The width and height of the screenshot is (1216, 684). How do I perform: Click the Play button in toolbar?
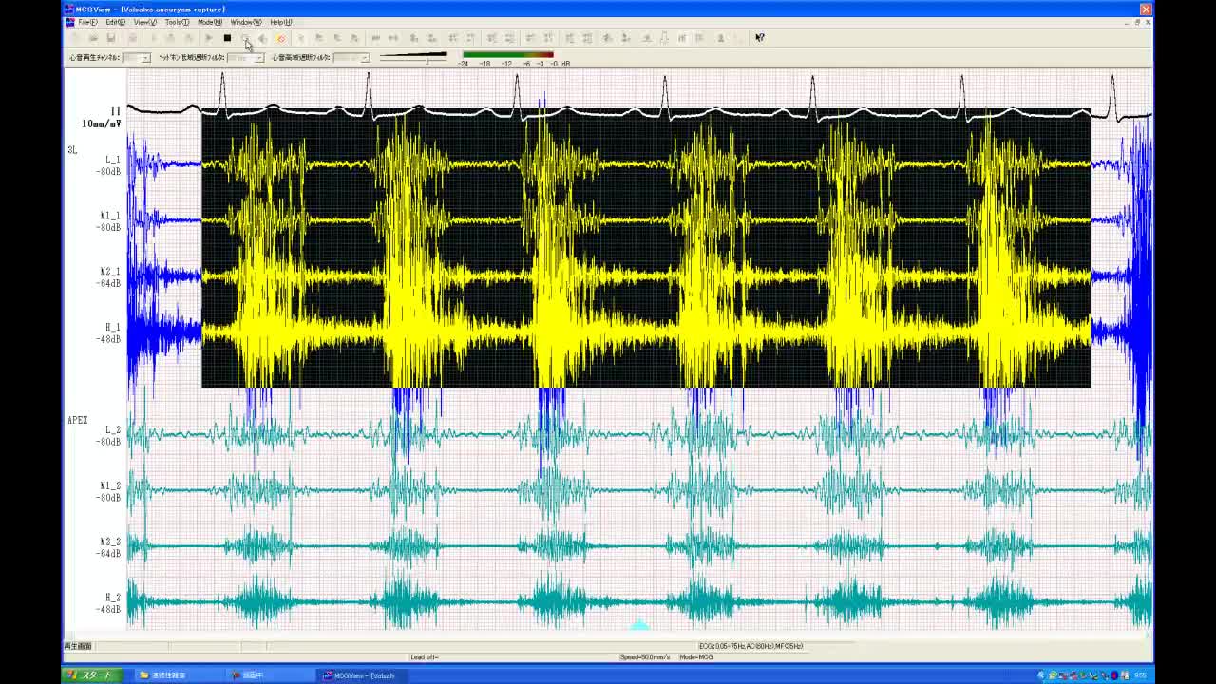(x=209, y=38)
